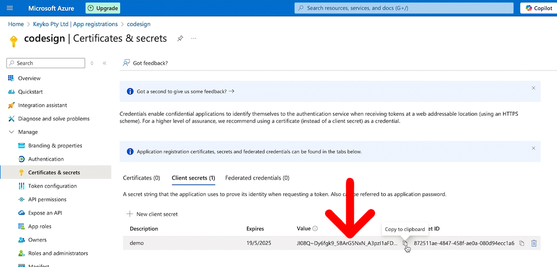Pin Certificates & secrets to dashboard

pyautogui.click(x=180, y=38)
